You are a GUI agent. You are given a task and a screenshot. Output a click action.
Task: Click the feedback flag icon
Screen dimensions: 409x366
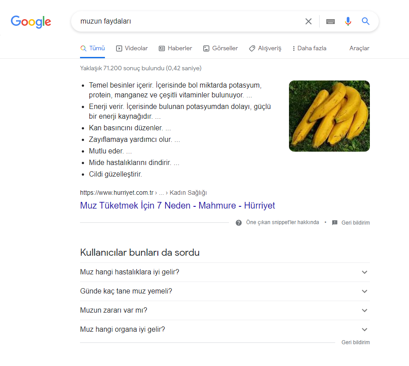(334, 222)
